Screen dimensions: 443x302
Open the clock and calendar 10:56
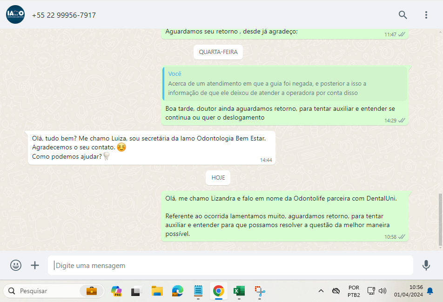(408, 291)
